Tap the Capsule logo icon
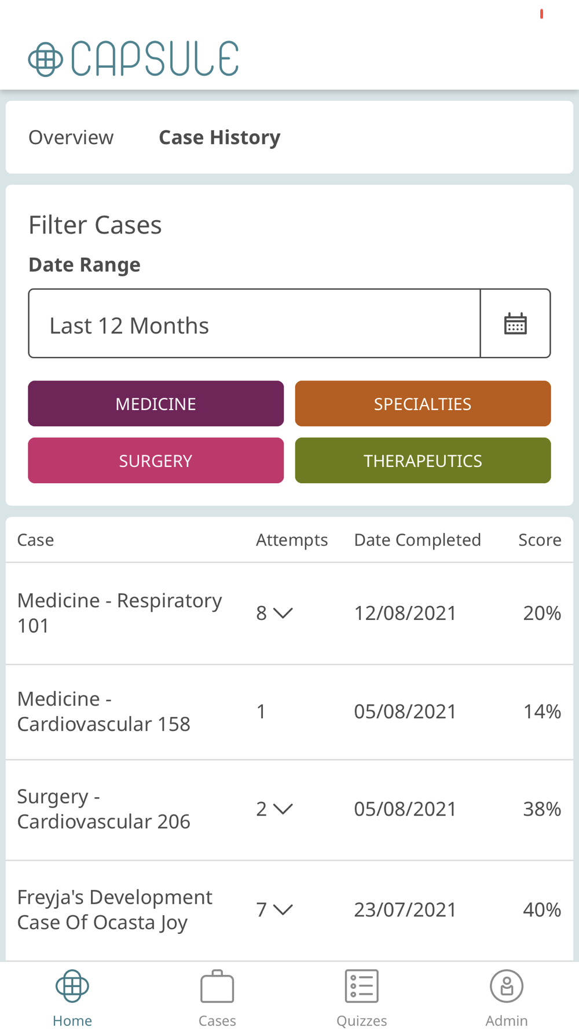Screen dimensions: 579x1030 [46, 59]
